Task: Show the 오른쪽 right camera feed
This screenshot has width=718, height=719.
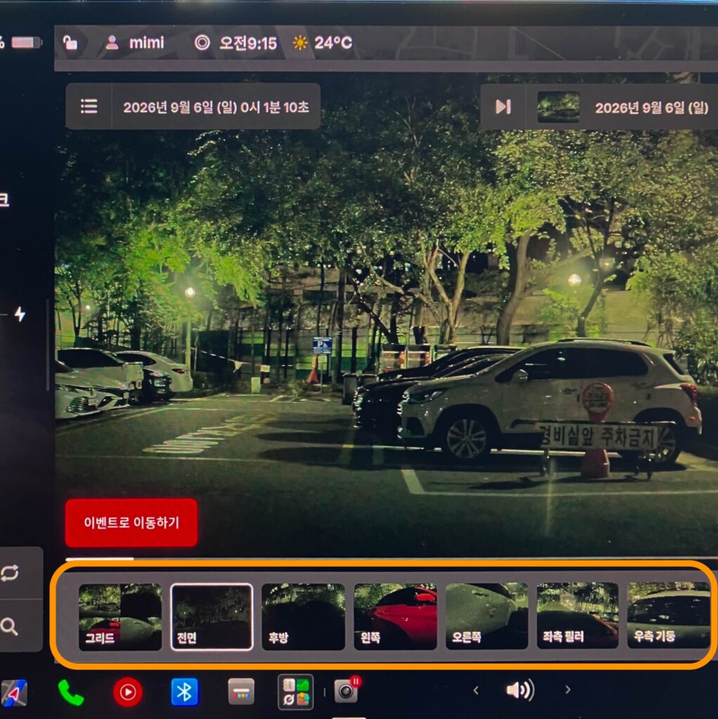Action: (487, 616)
